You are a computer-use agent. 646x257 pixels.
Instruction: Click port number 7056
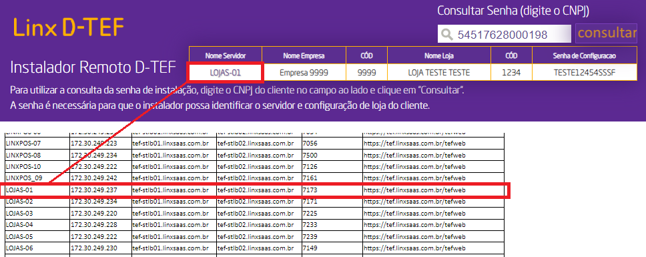tap(310, 143)
